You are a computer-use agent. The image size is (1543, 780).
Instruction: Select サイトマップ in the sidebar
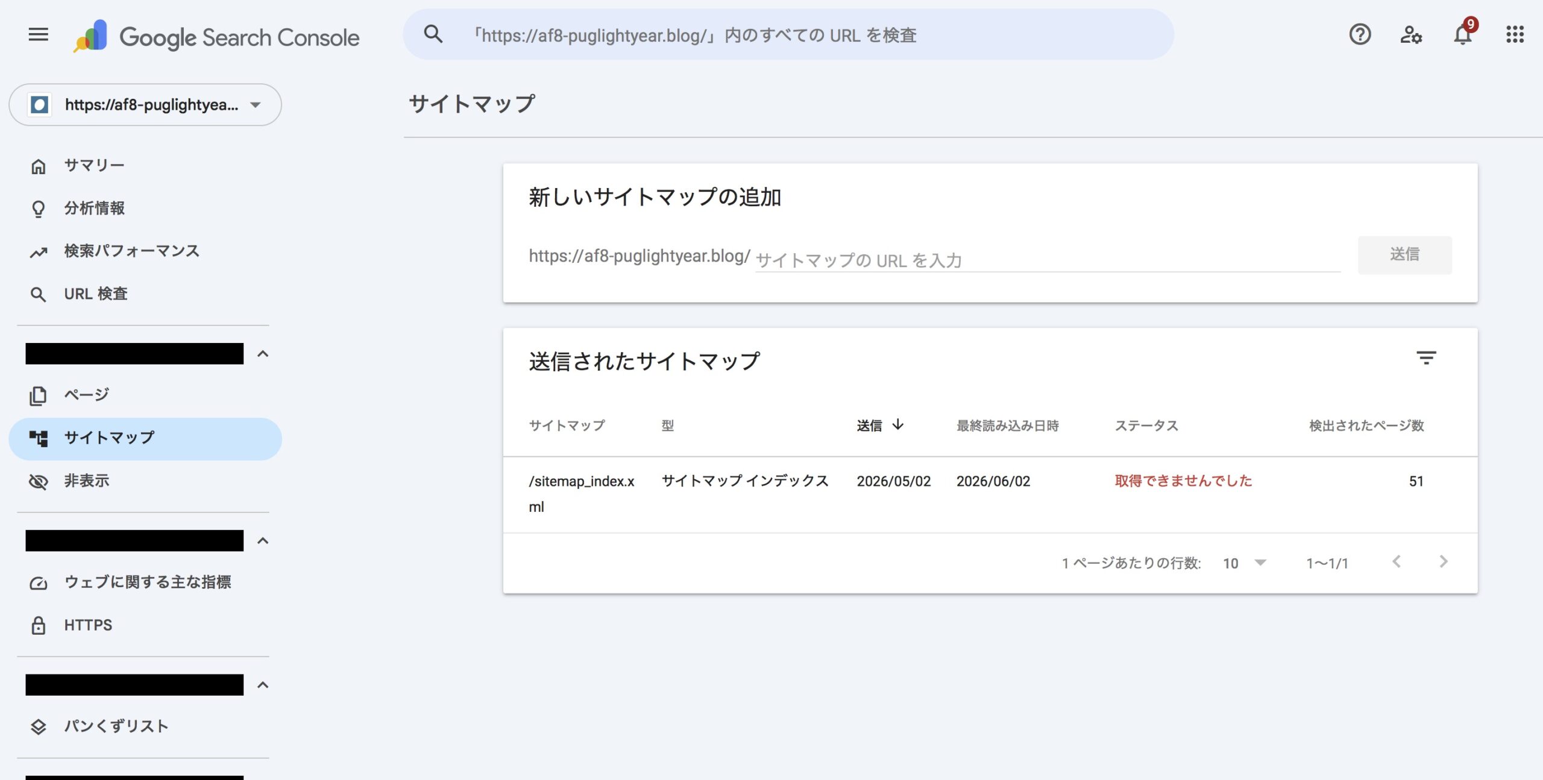point(145,438)
